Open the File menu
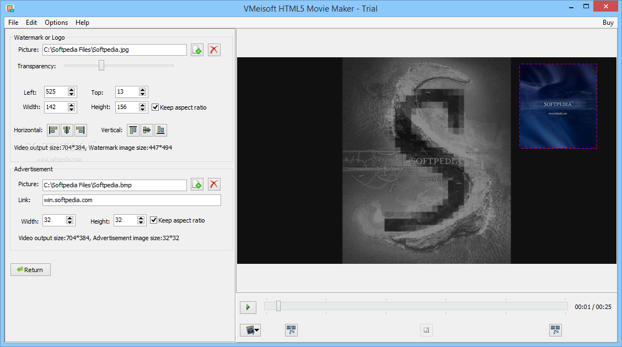622x347 pixels. pos(13,23)
